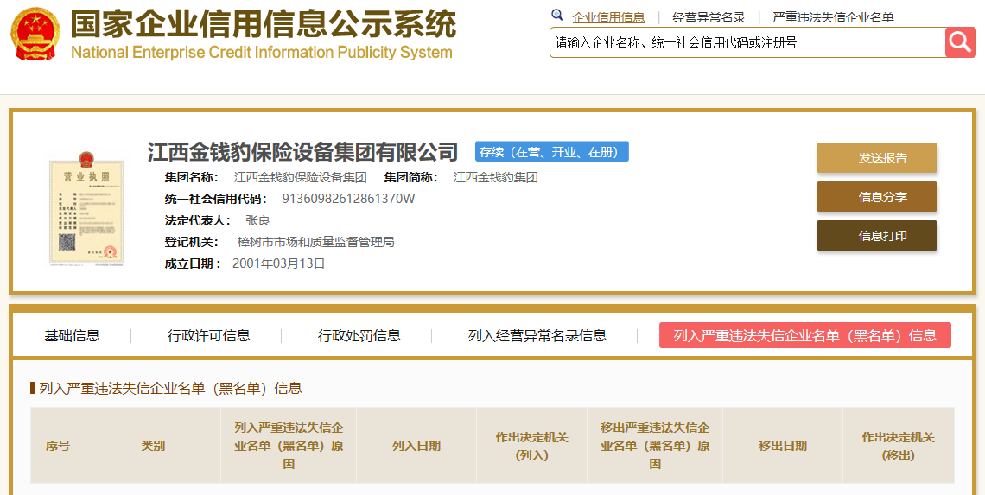985x495 pixels.
Task: Click the company name 江西金钱豹保险设备集团有限公司
Action: tap(302, 151)
